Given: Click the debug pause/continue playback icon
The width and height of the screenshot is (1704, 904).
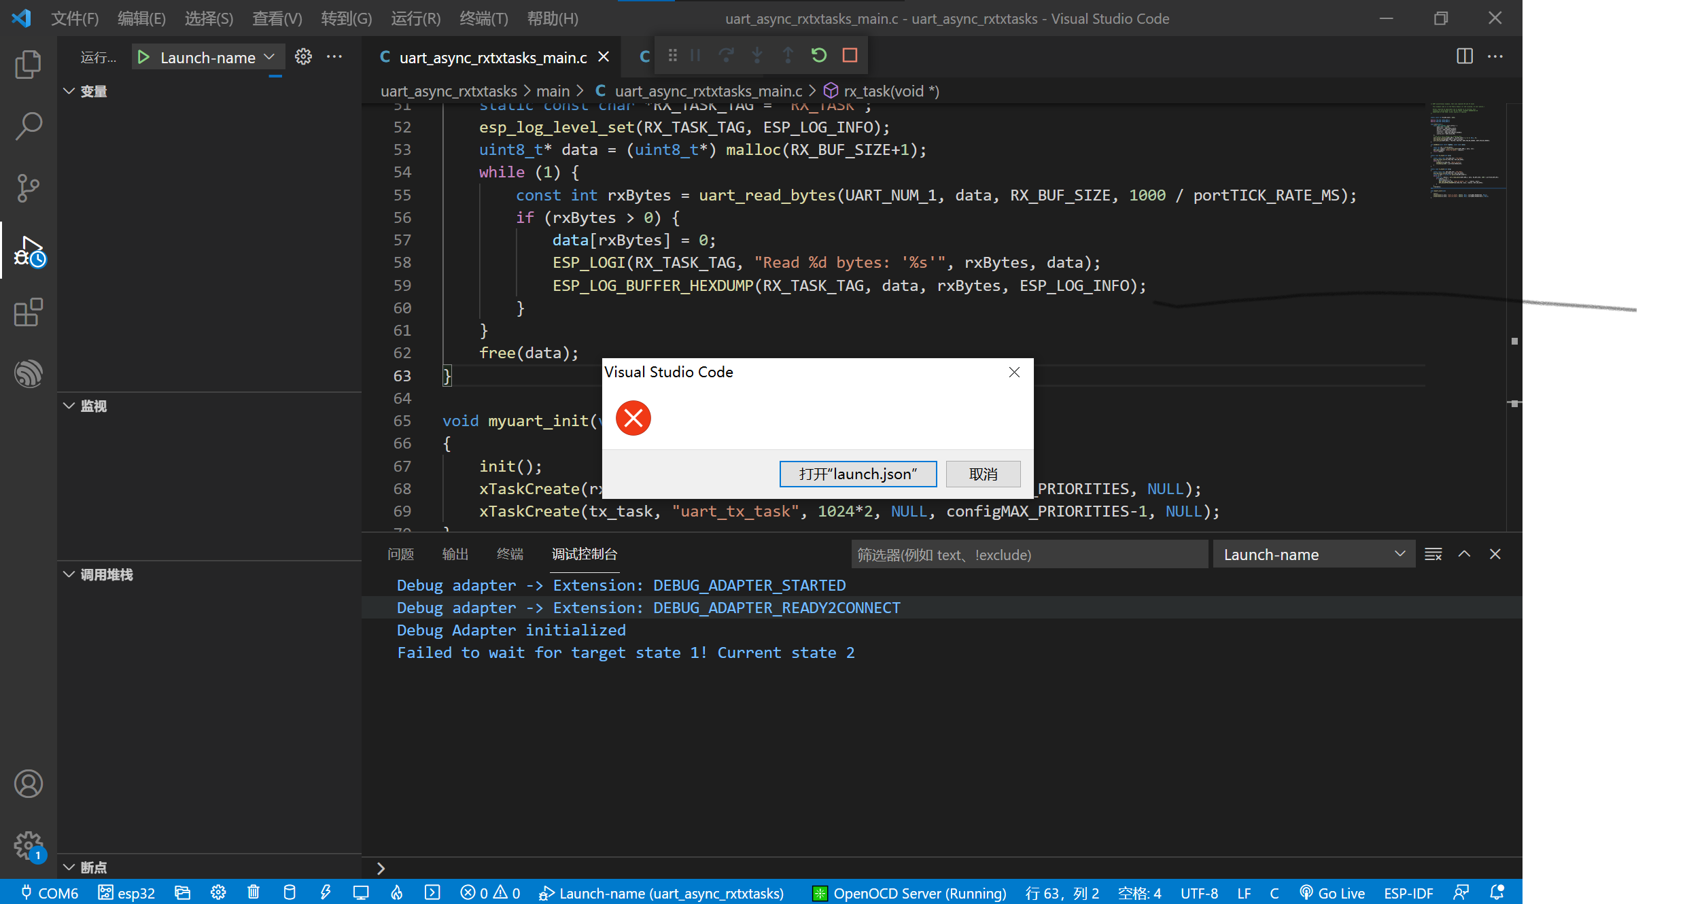Looking at the screenshot, I should click(694, 54).
